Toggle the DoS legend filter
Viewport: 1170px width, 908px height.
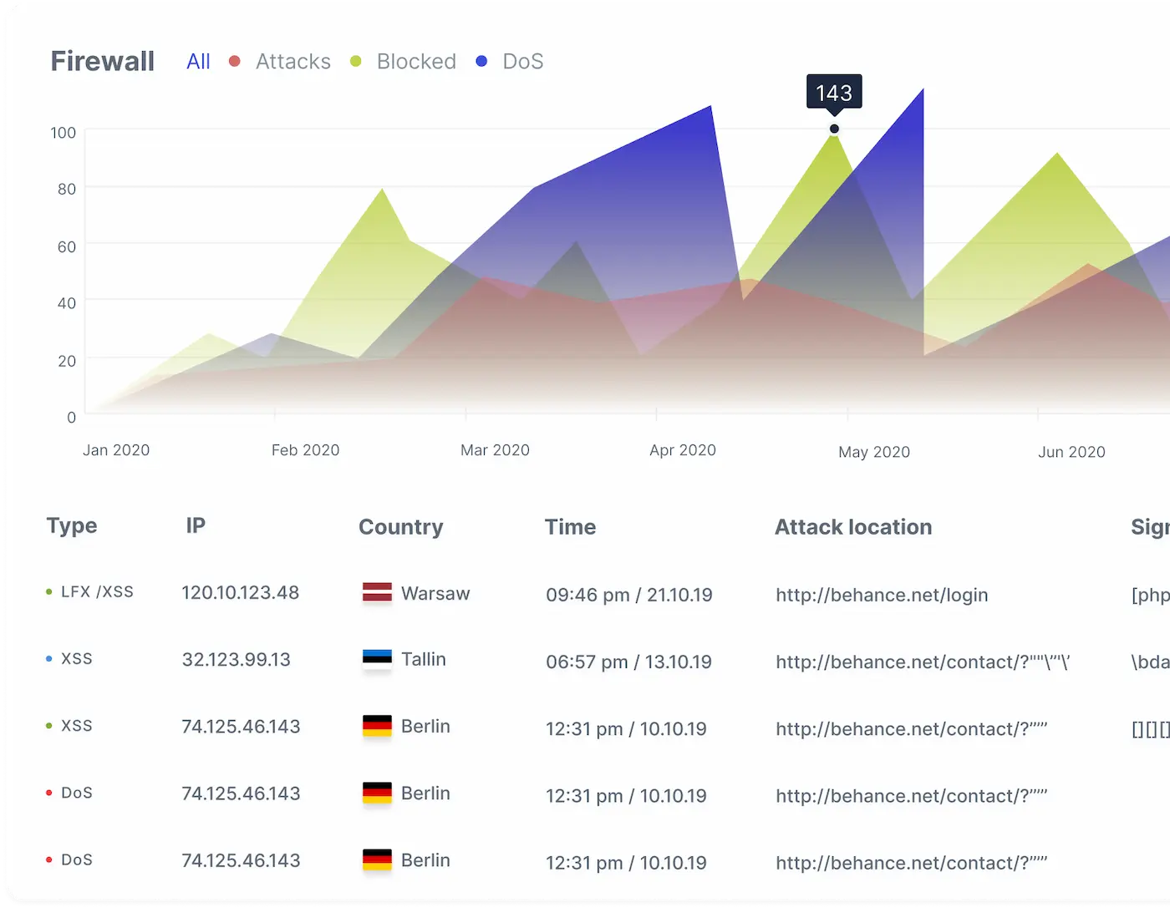coord(522,62)
